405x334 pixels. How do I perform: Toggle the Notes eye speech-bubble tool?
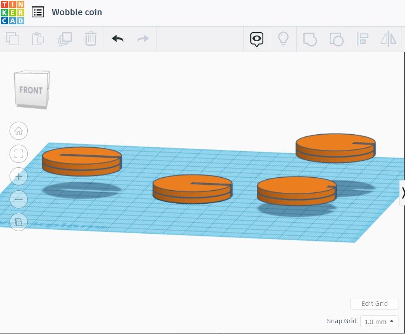tap(257, 39)
